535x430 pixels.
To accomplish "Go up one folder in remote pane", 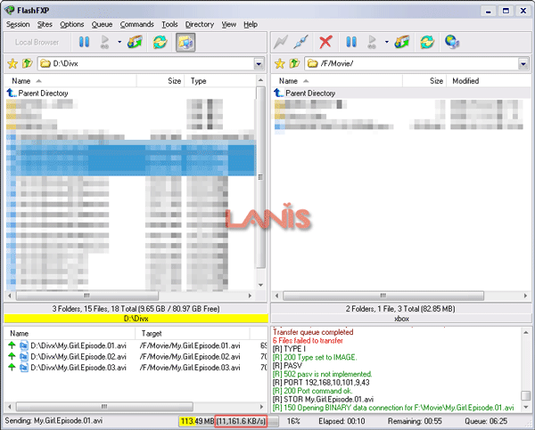I will (x=294, y=63).
